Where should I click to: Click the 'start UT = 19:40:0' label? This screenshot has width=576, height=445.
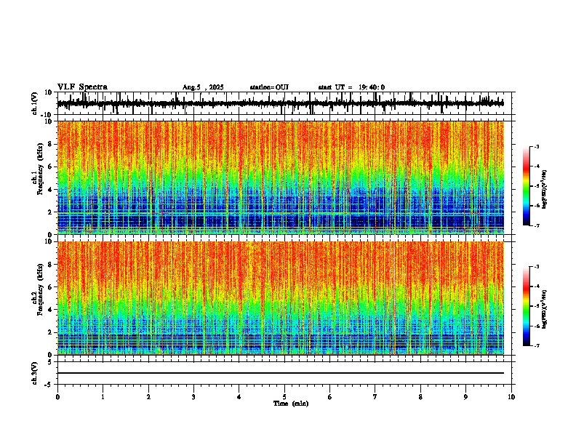coord(351,87)
